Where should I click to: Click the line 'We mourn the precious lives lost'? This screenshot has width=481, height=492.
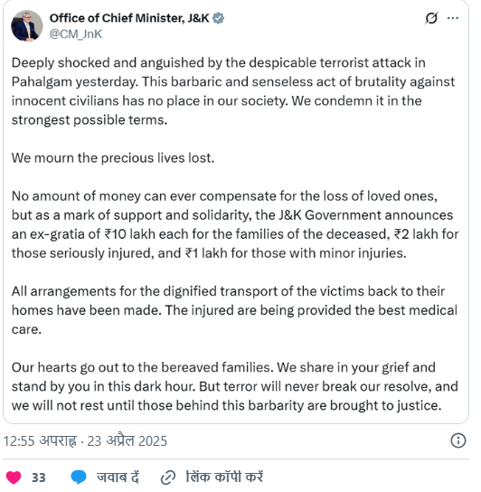(113, 158)
